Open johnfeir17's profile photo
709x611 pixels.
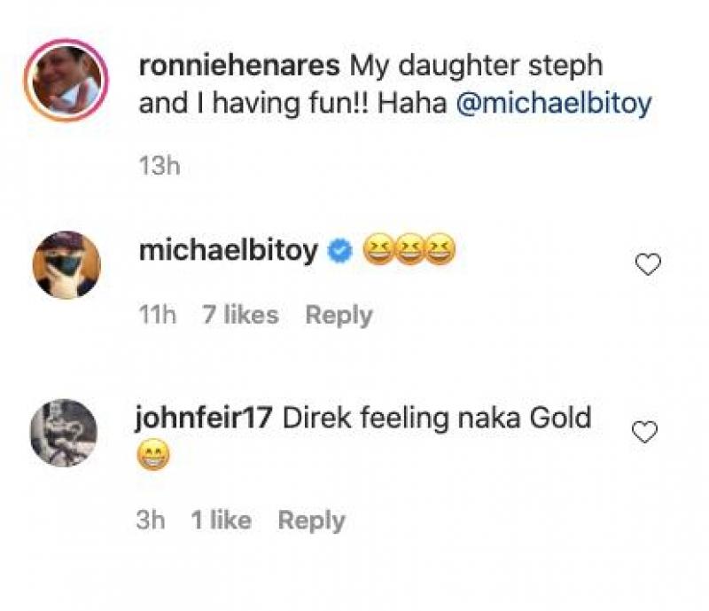[63, 432]
